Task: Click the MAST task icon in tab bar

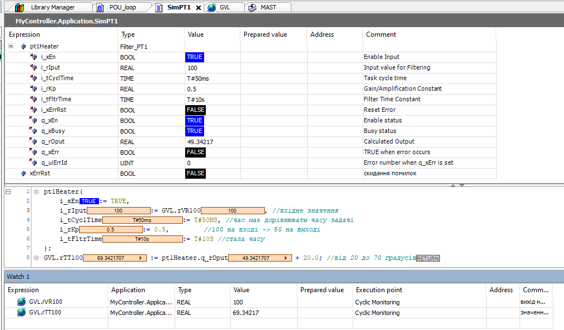Action: (x=253, y=7)
